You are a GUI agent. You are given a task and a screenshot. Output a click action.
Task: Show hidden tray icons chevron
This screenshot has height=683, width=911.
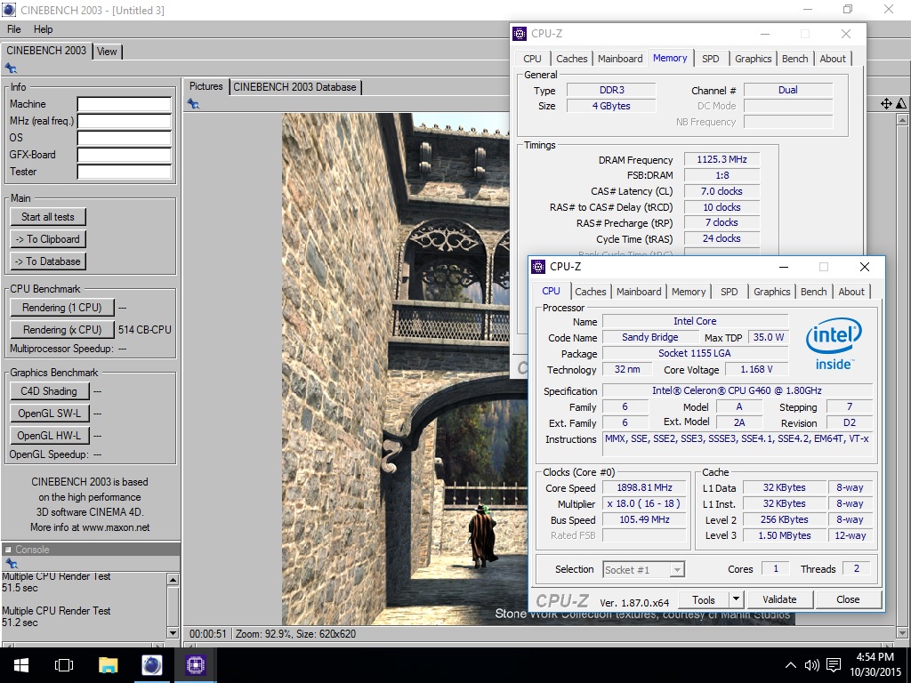[791, 665]
